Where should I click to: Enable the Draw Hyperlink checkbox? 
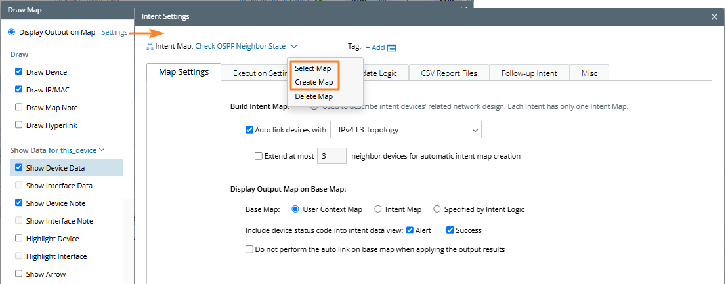point(19,125)
